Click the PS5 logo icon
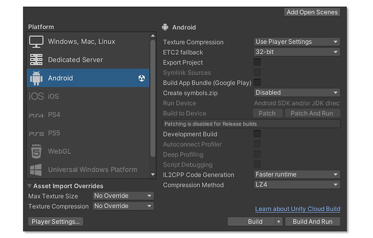Viewport: 373px width, 238px height. [x=36, y=134]
